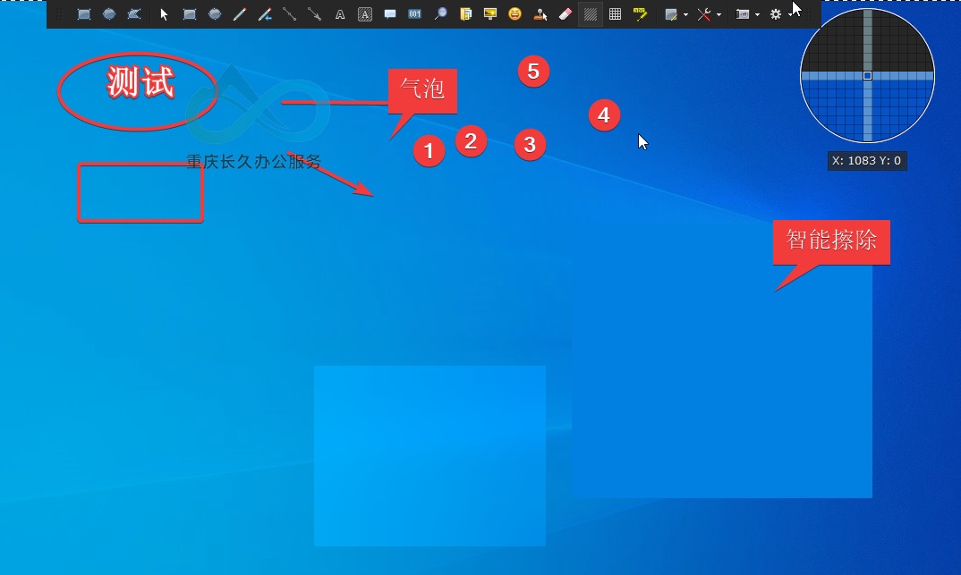Choose the straight line tool
Screen dimensions: 961x575
pyautogui.click(x=290, y=14)
